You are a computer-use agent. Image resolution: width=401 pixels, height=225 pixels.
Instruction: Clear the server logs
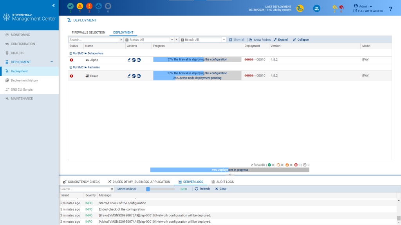click(221, 189)
